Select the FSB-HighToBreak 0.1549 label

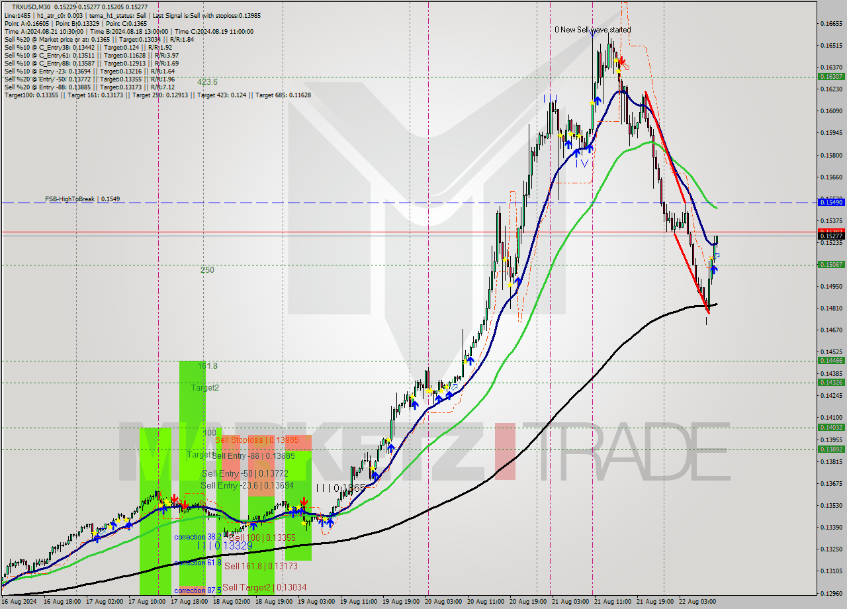pyautogui.click(x=82, y=199)
